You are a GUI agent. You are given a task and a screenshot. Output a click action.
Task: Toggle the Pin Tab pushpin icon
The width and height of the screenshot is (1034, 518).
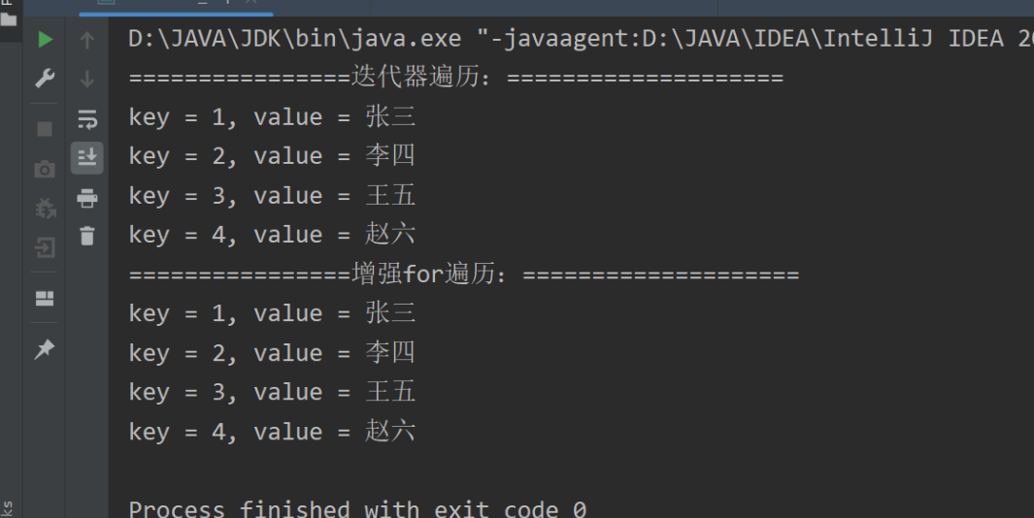[x=45, y=348]
